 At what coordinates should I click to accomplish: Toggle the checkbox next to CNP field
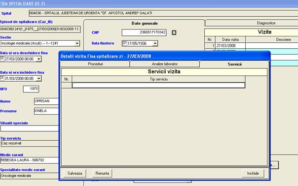click(x=174, y=32)
